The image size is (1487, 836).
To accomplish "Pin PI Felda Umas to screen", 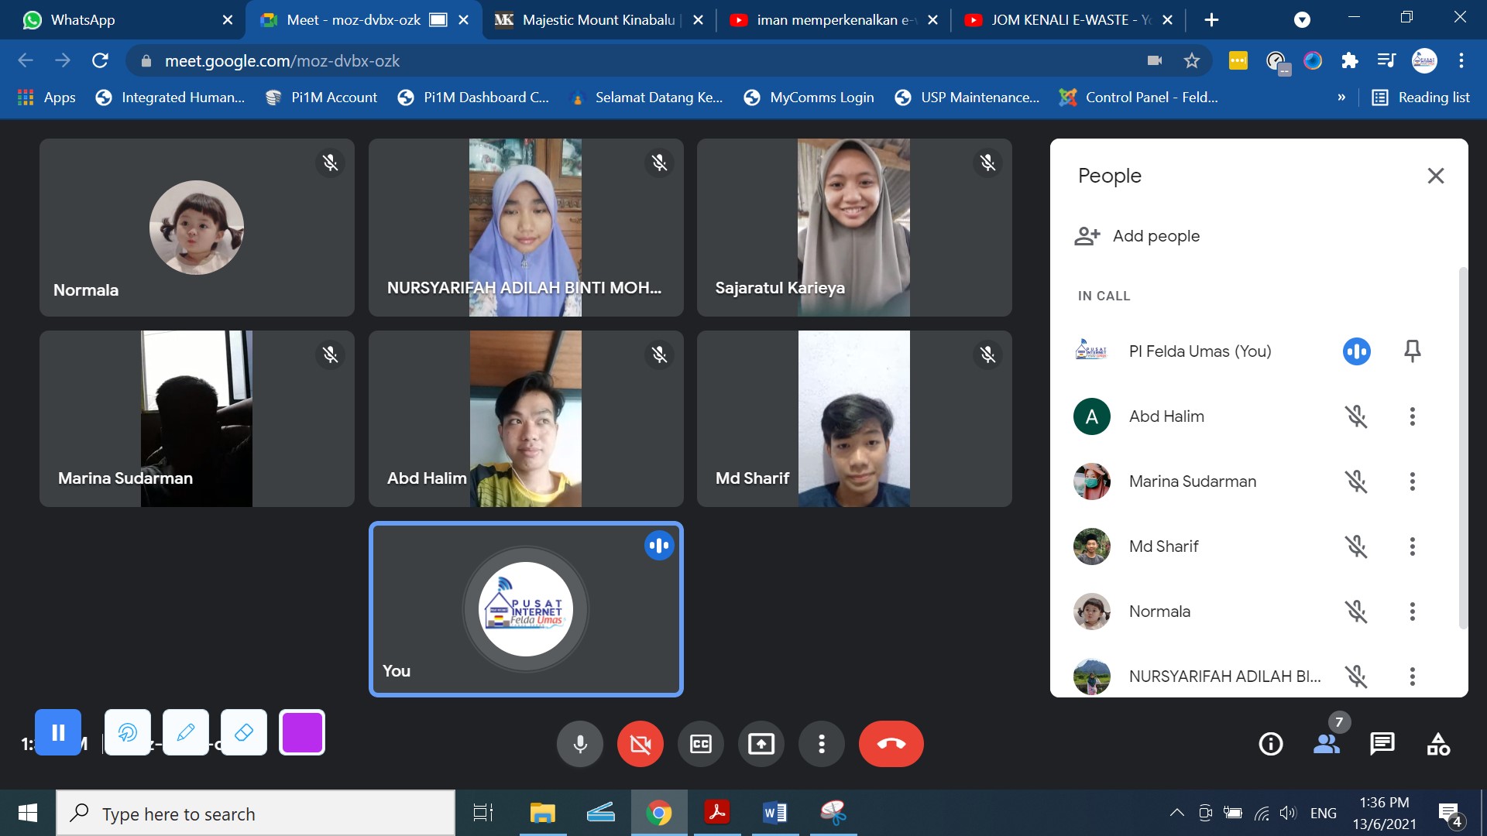I will click(1412, 351).
